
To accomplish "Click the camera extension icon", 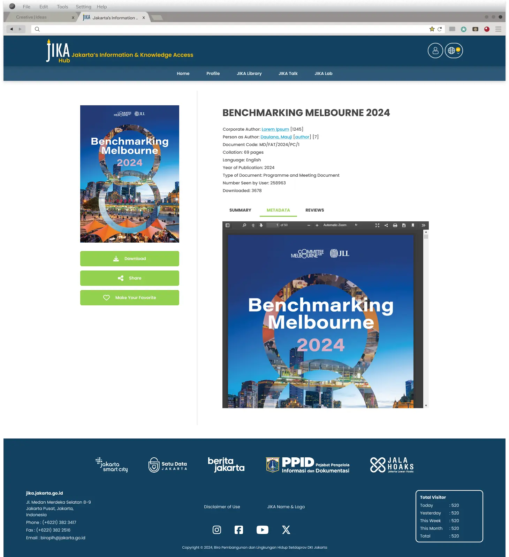I will coord(475,29).
